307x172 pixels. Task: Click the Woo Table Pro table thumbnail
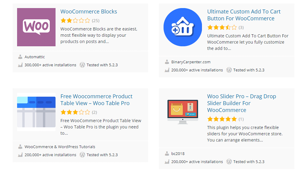tap(36, 112)
